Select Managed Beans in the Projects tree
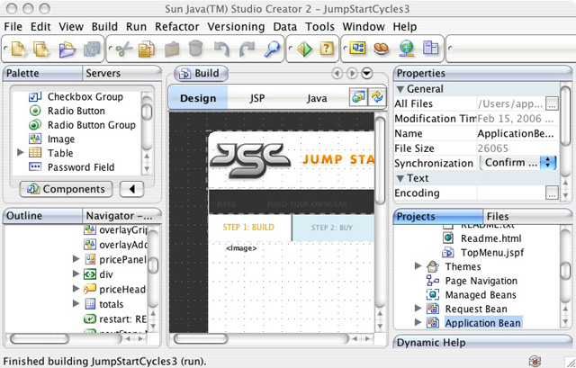The height and width of the screenshot is (368, 576). click(471, 294)
